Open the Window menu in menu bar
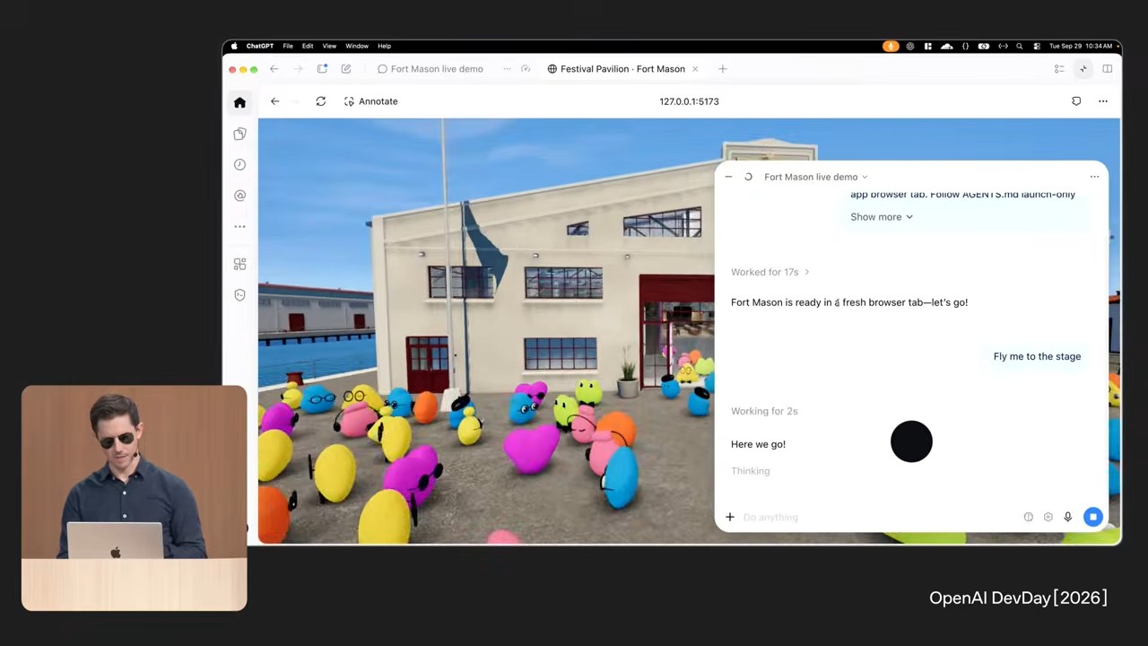 pos(357,46)
